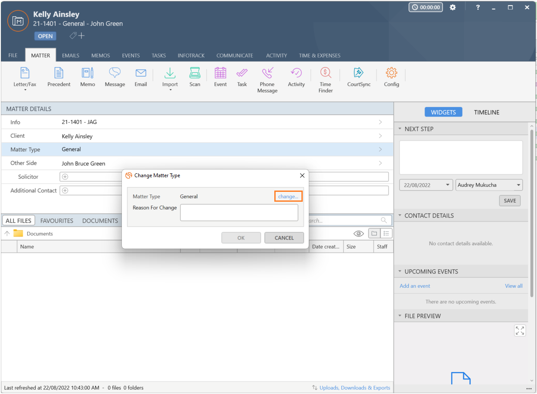Toggle the eye preview visibility icon
The height and width of the screenshot is (394, 537).
coord(359,234)
